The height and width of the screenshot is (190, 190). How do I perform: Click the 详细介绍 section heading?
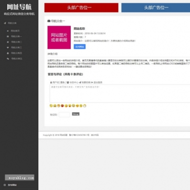point(52,54)
